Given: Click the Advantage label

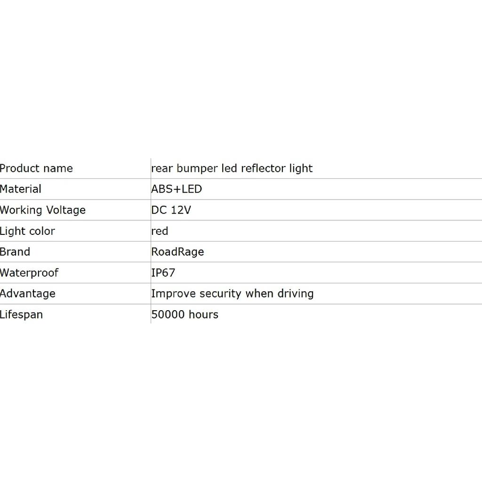Looking at the screenshot, I should click(28, 294).
